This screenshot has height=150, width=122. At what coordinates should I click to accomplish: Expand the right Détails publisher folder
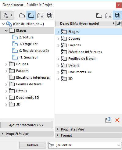58,66
